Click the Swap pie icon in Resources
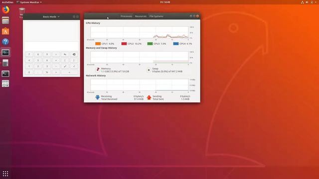This screenshot has width=319, height=179. [x=149, y=70]
